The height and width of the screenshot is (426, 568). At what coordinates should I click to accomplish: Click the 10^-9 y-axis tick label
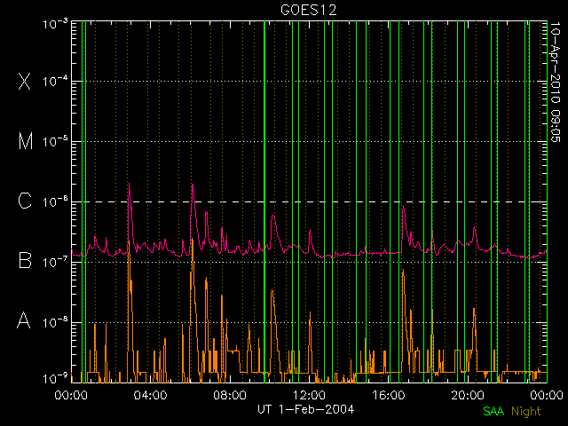55,379
